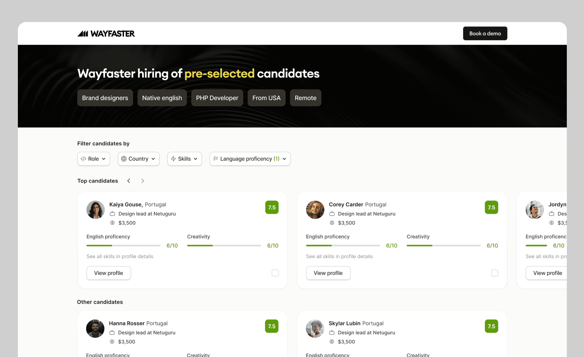Click the flag icon in Language filter

(x=216, y=159)
